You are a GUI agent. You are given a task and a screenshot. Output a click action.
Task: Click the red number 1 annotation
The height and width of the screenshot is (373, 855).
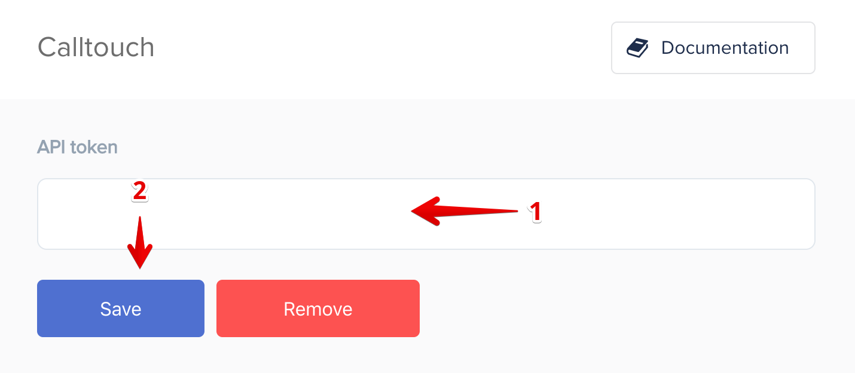(535, 212)
